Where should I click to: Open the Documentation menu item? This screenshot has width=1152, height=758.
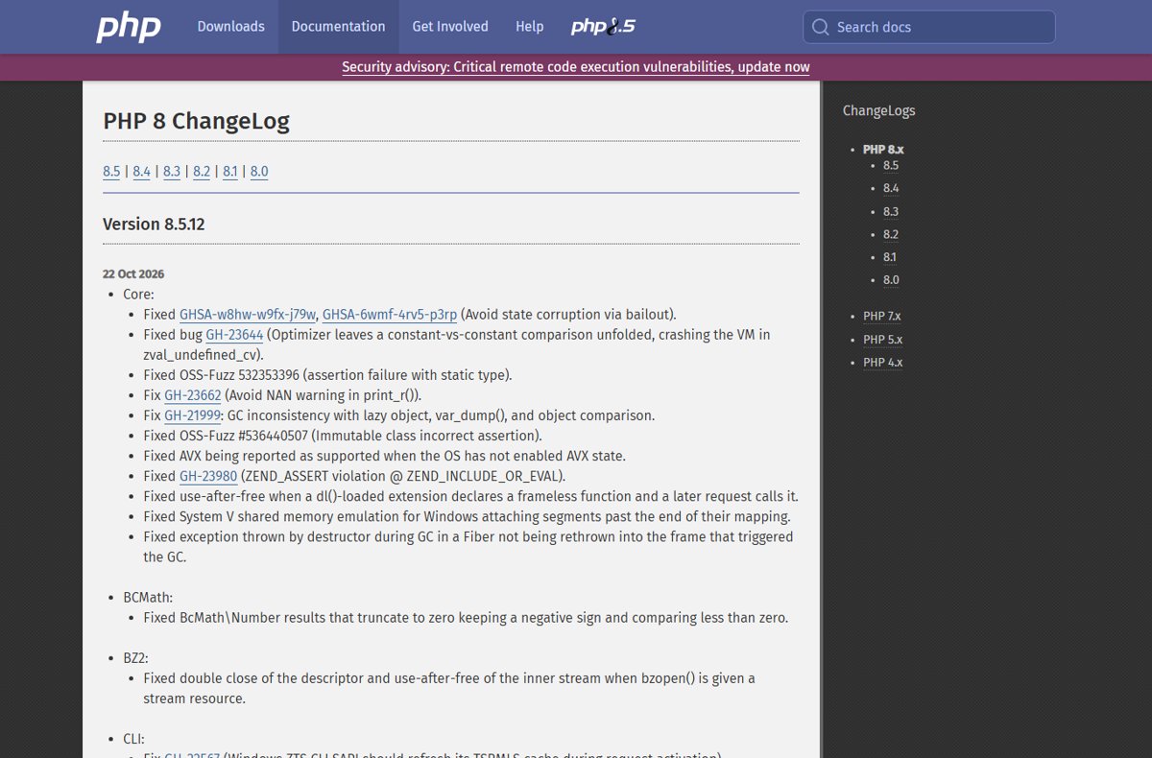(338, 27)
